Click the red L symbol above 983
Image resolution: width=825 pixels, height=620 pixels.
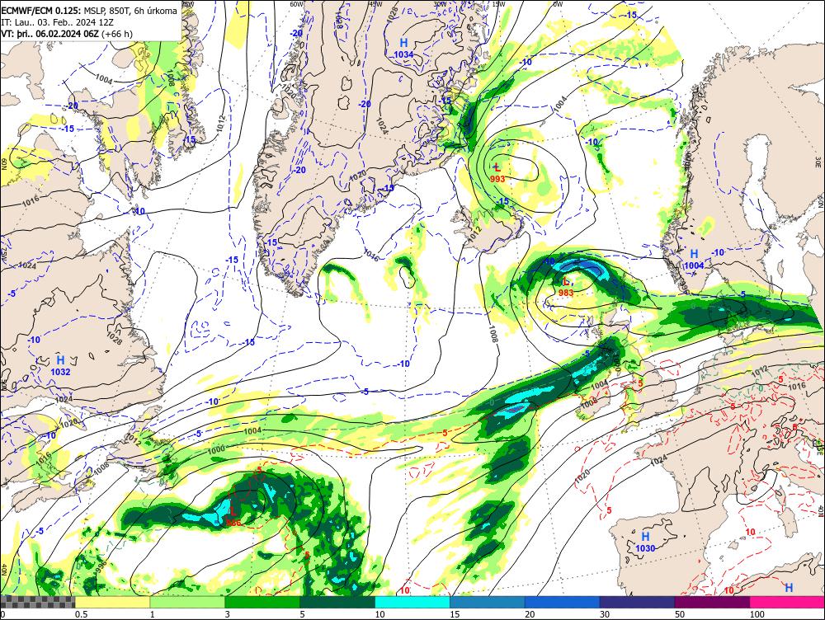click(566, 282)
